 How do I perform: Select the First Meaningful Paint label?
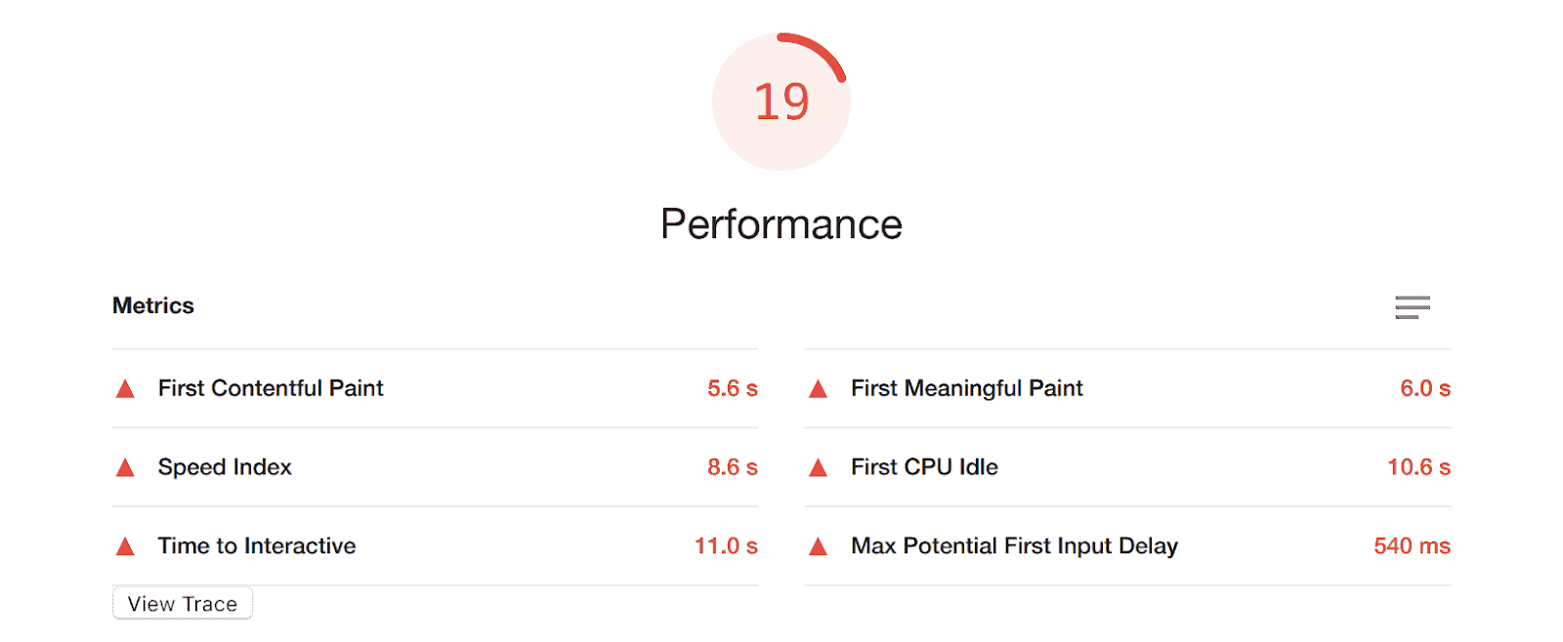pos(967,388)
